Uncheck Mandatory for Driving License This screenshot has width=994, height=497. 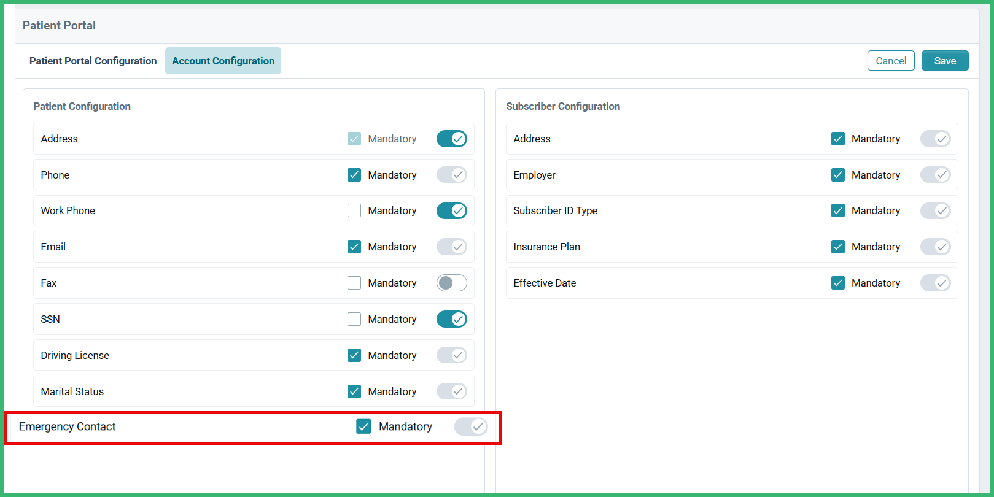pos(354,355)
